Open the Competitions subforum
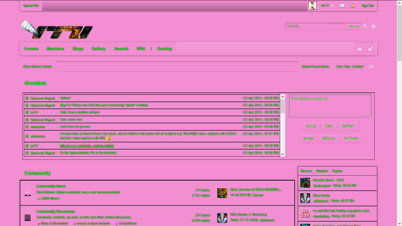Screen dimensions: 402x226 point(128,224)
